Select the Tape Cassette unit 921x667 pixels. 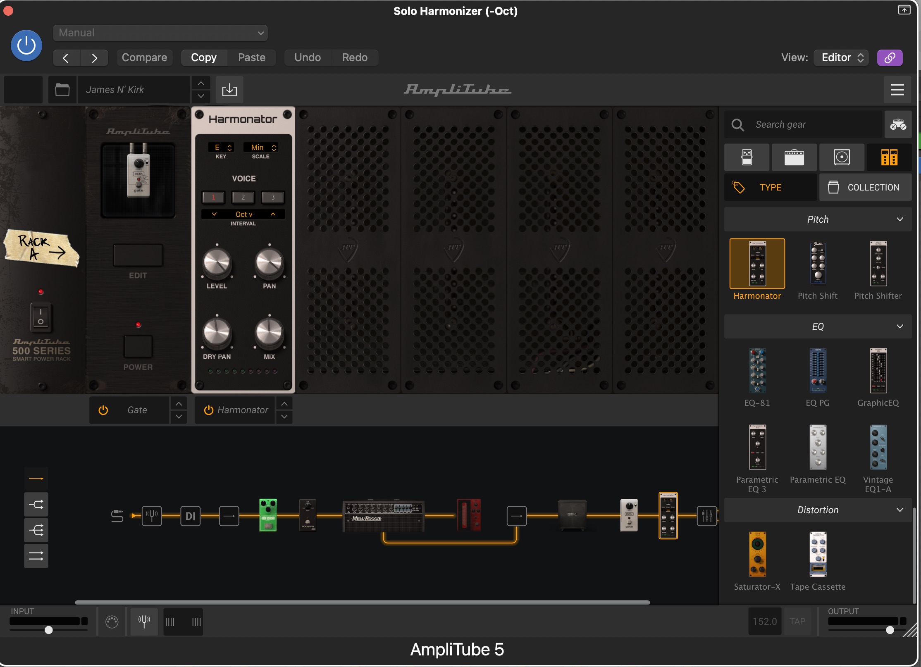(x=818, y=554)
